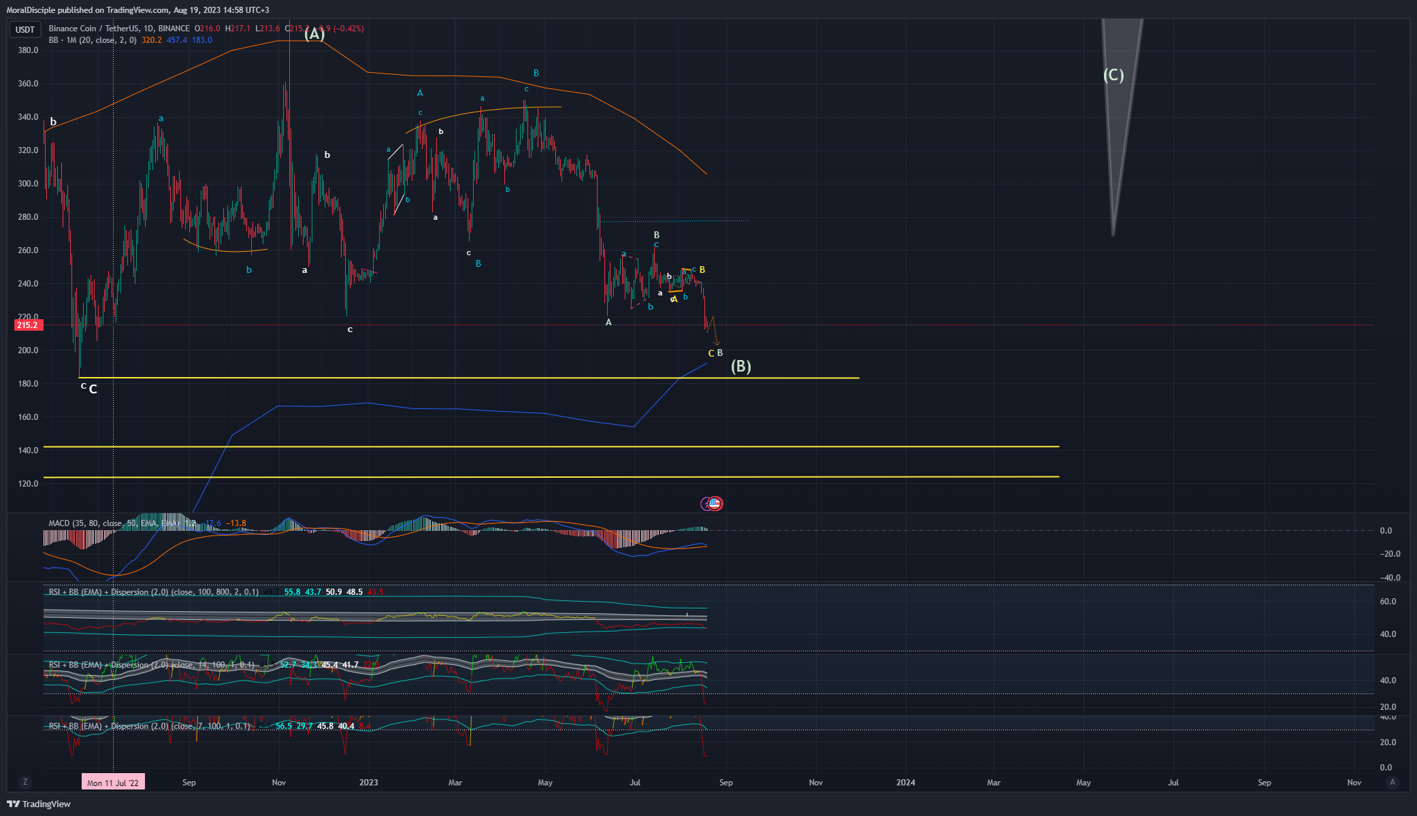1417x816 pixels.
Task: Click the 2024 year label on the time axis
Action: pos(906,783)
